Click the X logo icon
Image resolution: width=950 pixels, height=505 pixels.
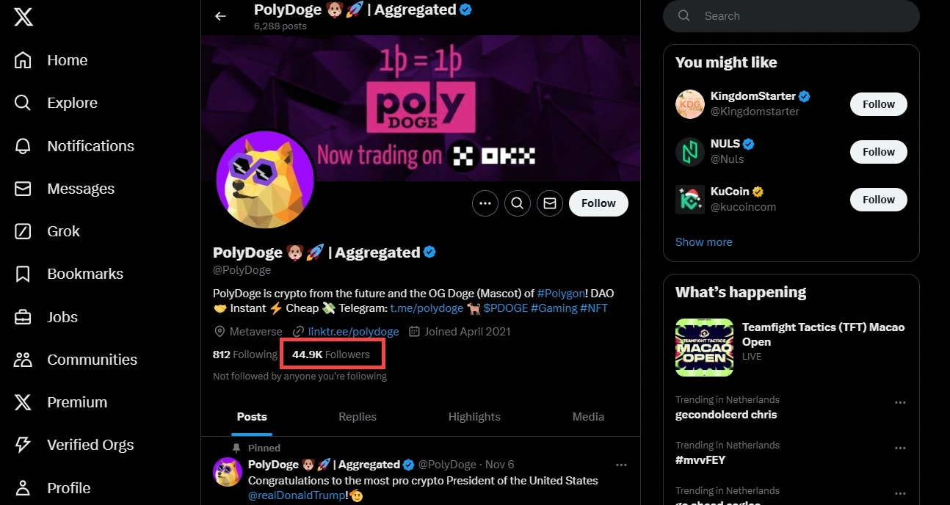23,18
